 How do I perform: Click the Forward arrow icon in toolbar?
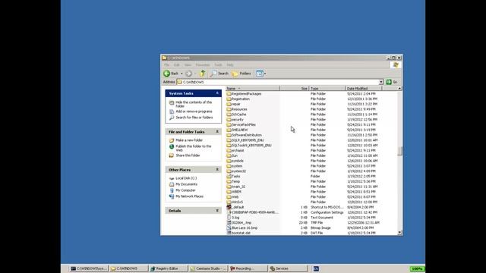(x=188, y=74)
